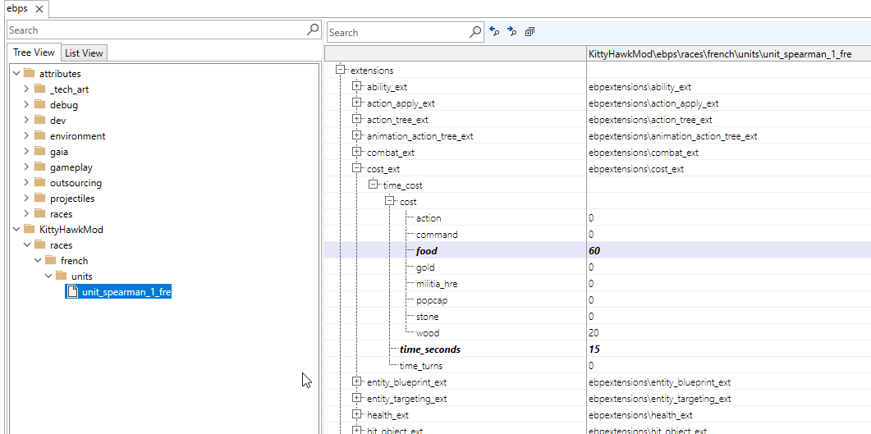The image size is (871, 434).
Task: Collapse the KittyHawkMod folder
Action: click(x=16, y=229)
